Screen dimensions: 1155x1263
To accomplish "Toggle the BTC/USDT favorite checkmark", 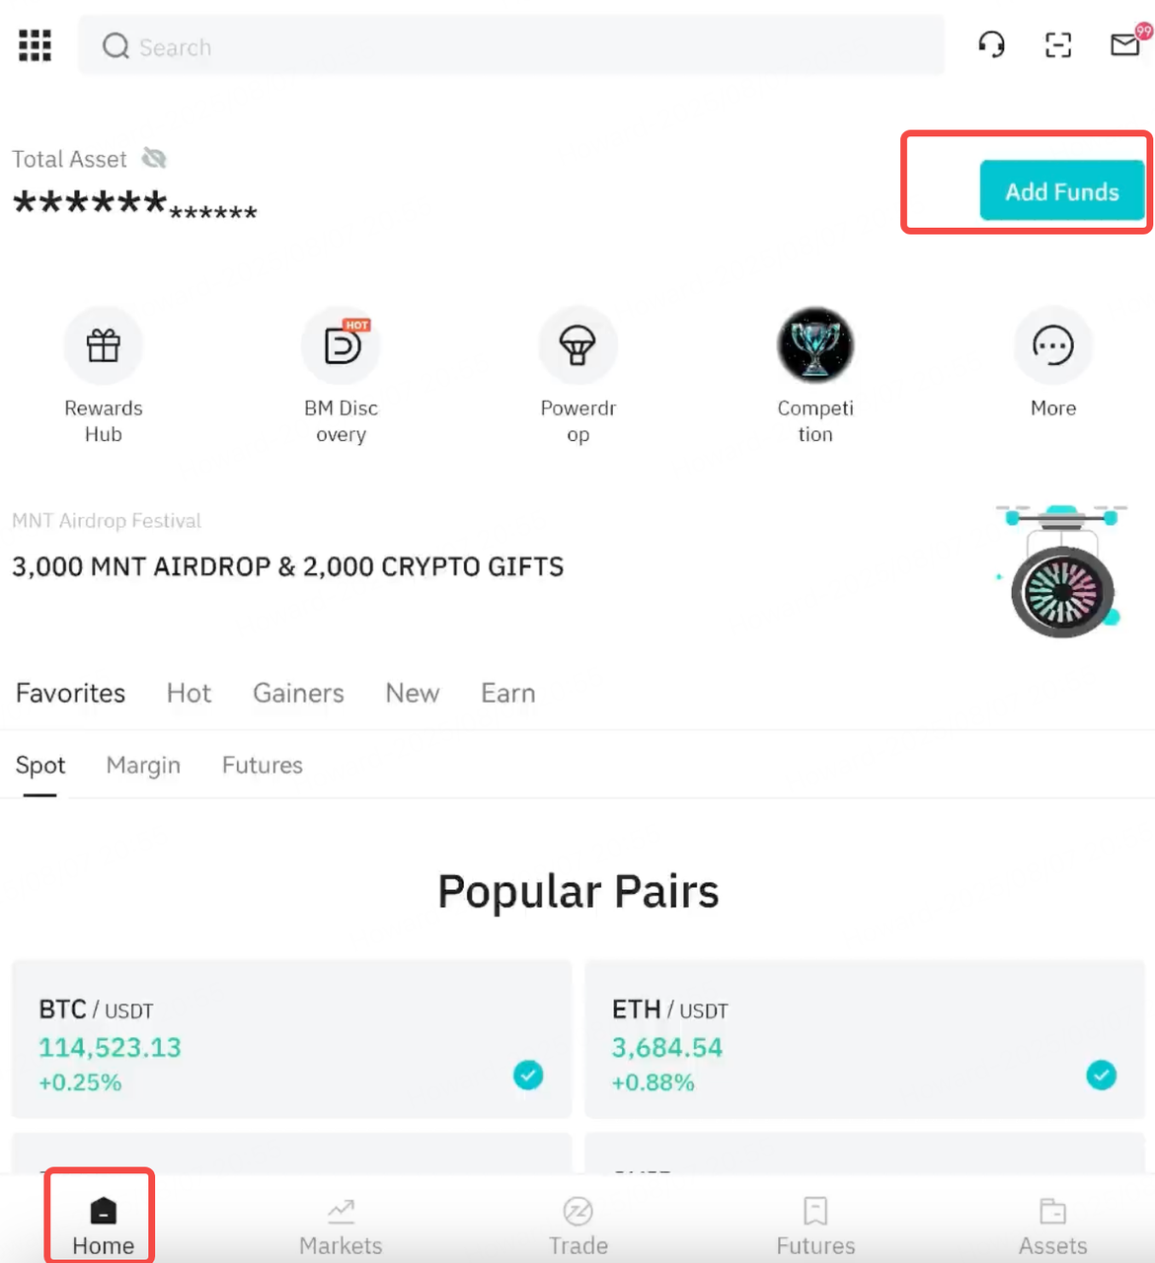I will [528, 1076].
